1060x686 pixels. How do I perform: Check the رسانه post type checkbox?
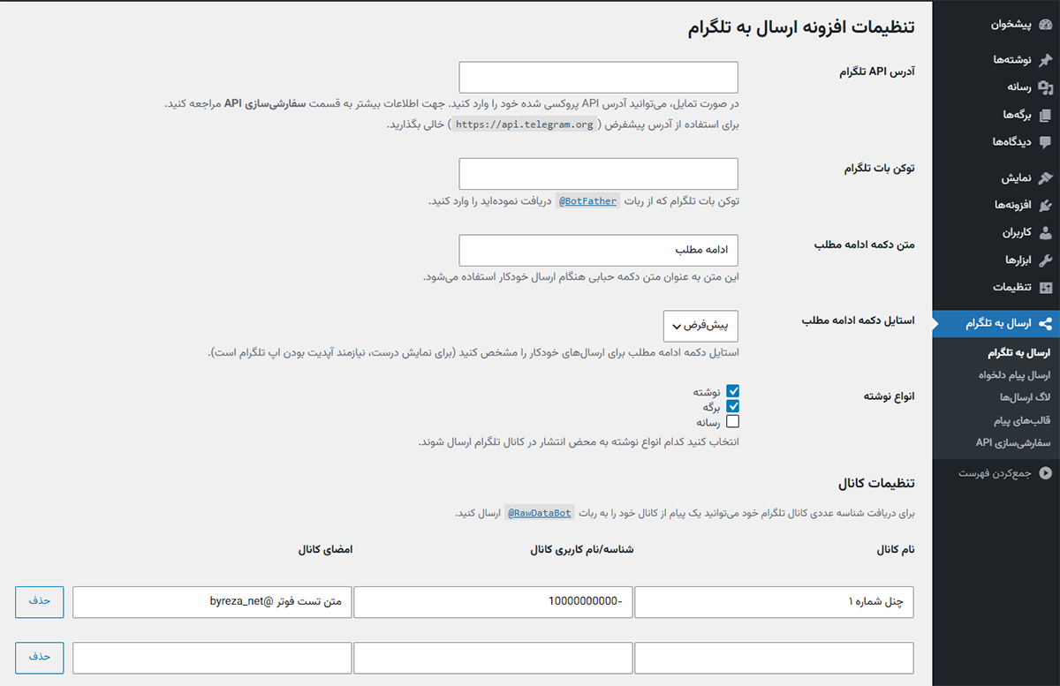(732, 421)
